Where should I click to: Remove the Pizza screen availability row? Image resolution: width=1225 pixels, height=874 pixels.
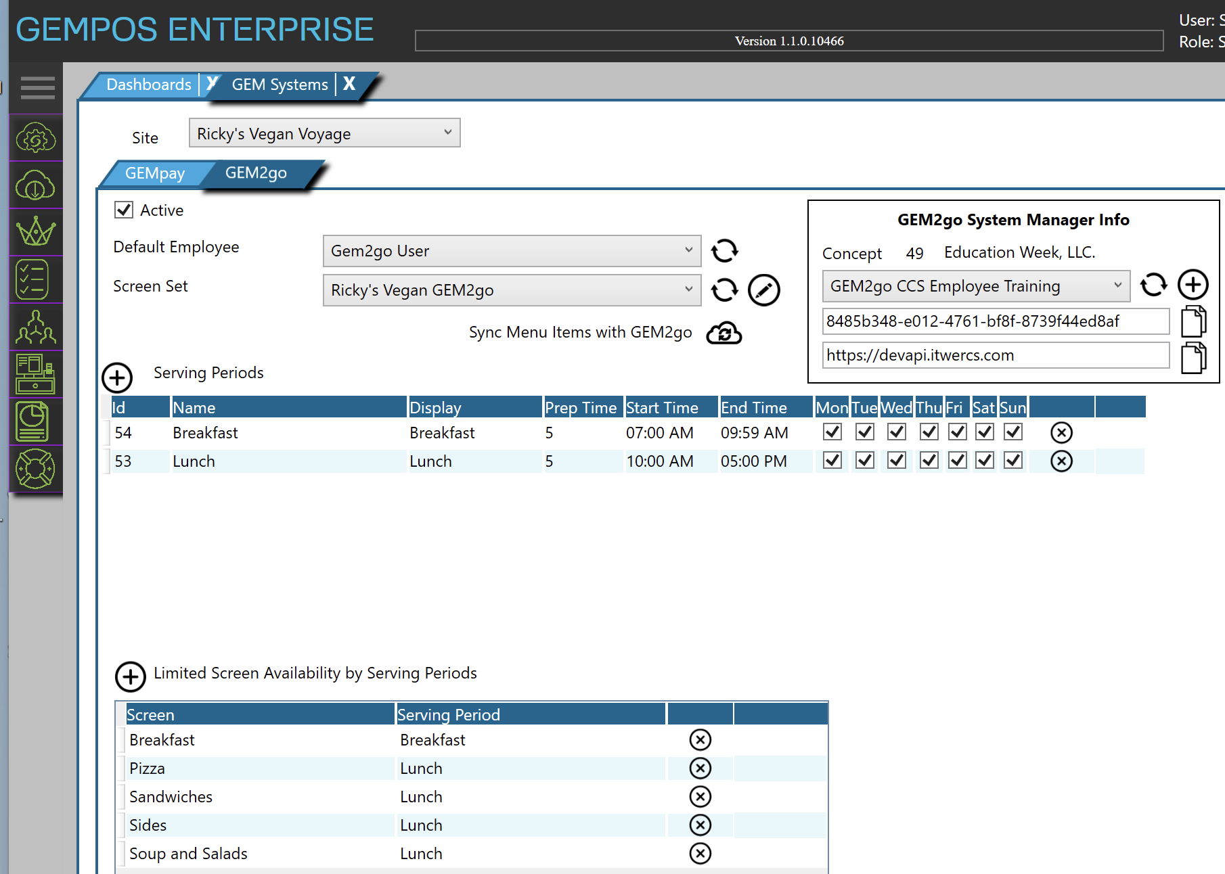click(700, 768)
